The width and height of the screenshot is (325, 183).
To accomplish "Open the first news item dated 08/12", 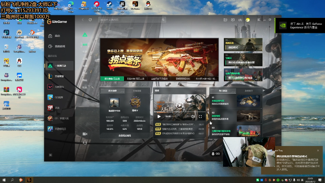I will click(180, 124).
